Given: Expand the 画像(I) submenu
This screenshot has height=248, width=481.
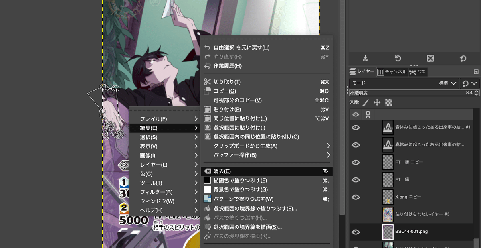Looking at the screenshot, I should pos(196,155).
